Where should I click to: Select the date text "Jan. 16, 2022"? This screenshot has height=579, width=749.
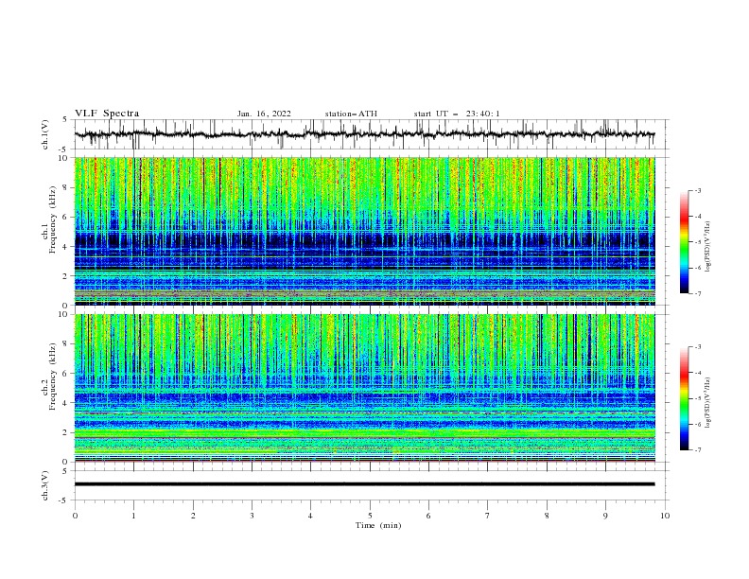(x=264, y=114)
